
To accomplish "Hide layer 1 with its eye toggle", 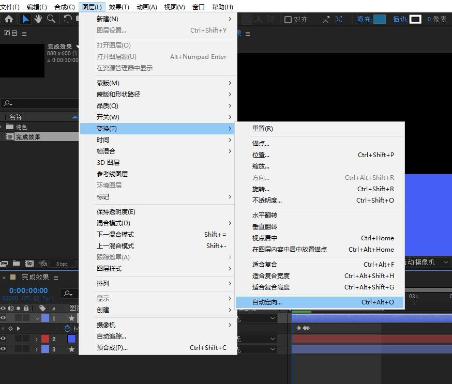I will click(x=3, y=318).
